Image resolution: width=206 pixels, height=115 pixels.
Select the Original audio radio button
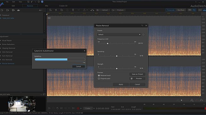tap(99, 79)
